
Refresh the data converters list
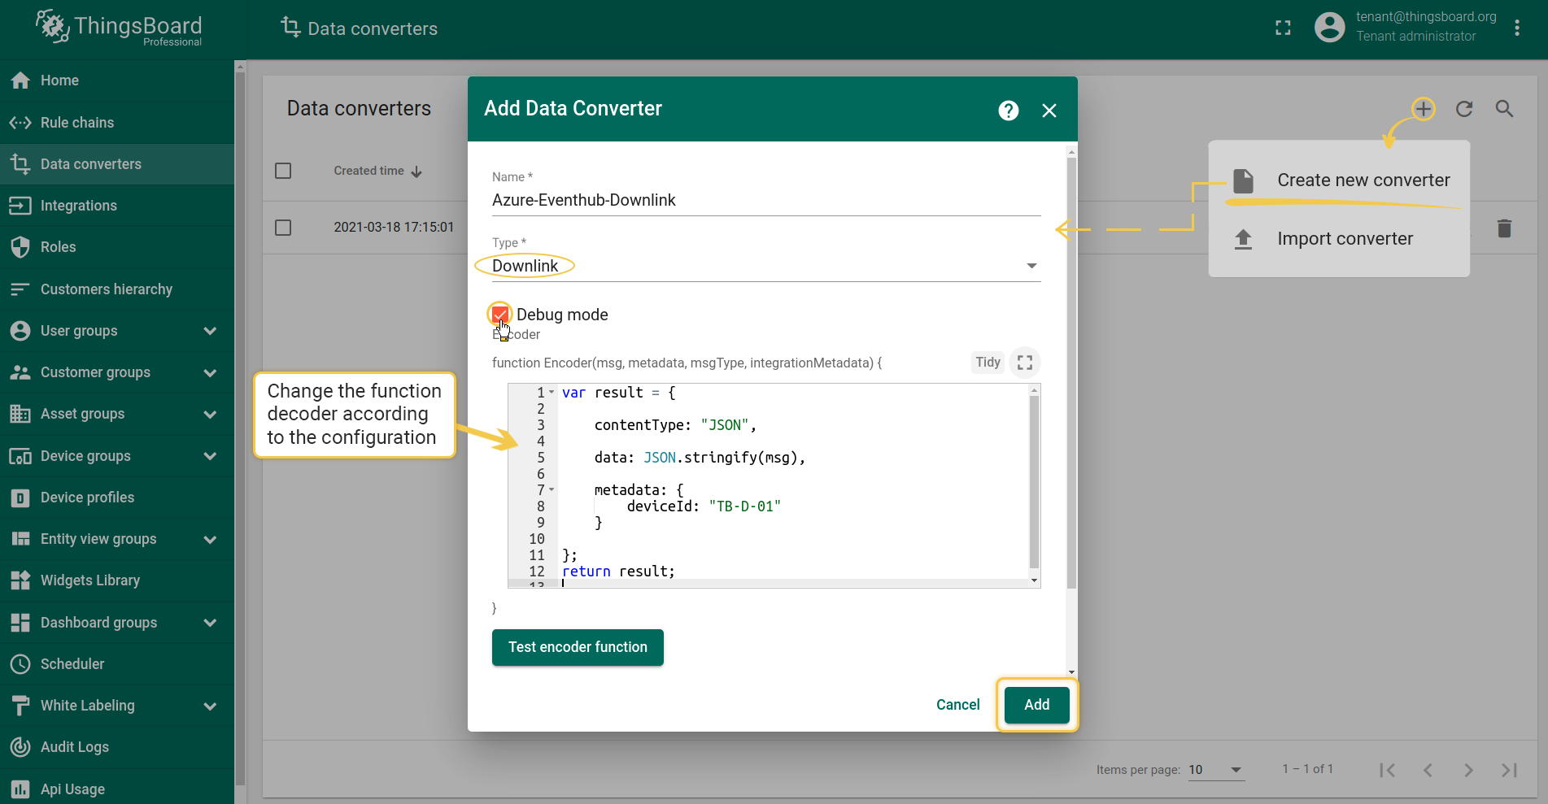(1464, 109)
